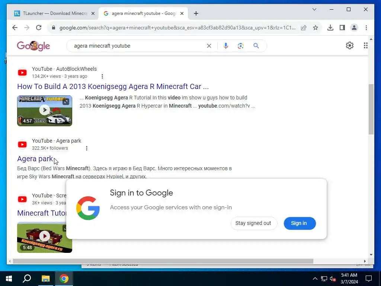Go back with the browser back arrow
This screenshot has height=286, width=381.
pos(15,28)
